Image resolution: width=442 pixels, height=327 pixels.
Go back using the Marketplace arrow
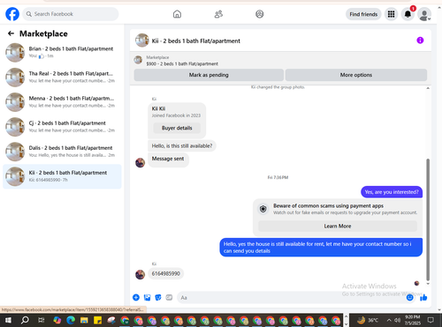(11, 33)
